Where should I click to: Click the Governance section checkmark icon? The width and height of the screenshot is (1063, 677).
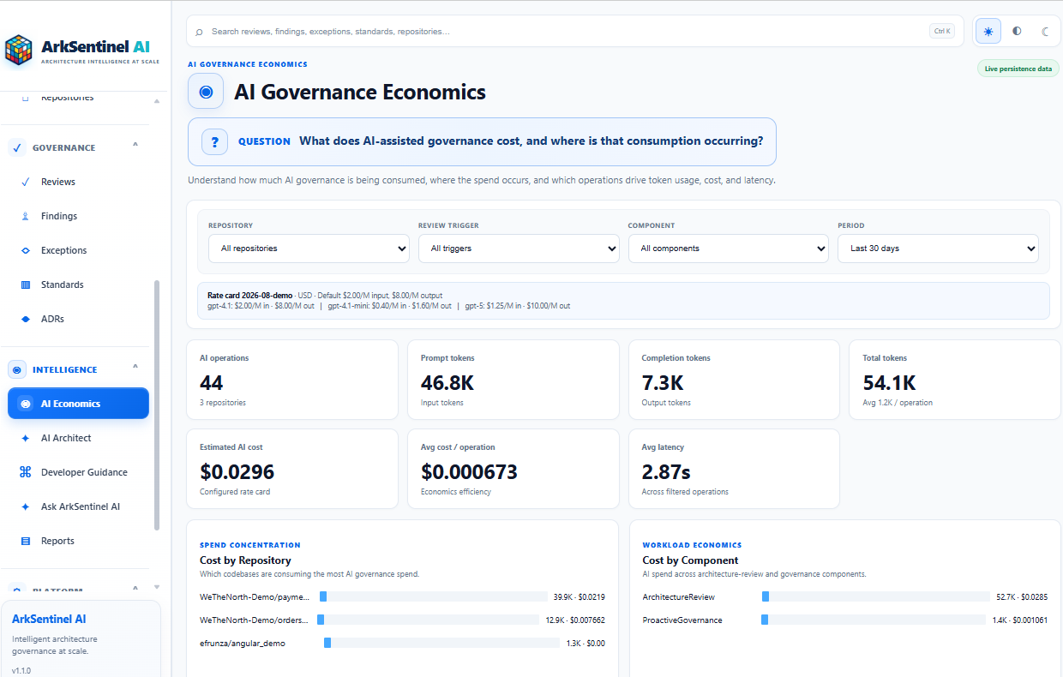click(x=17, y=147)
